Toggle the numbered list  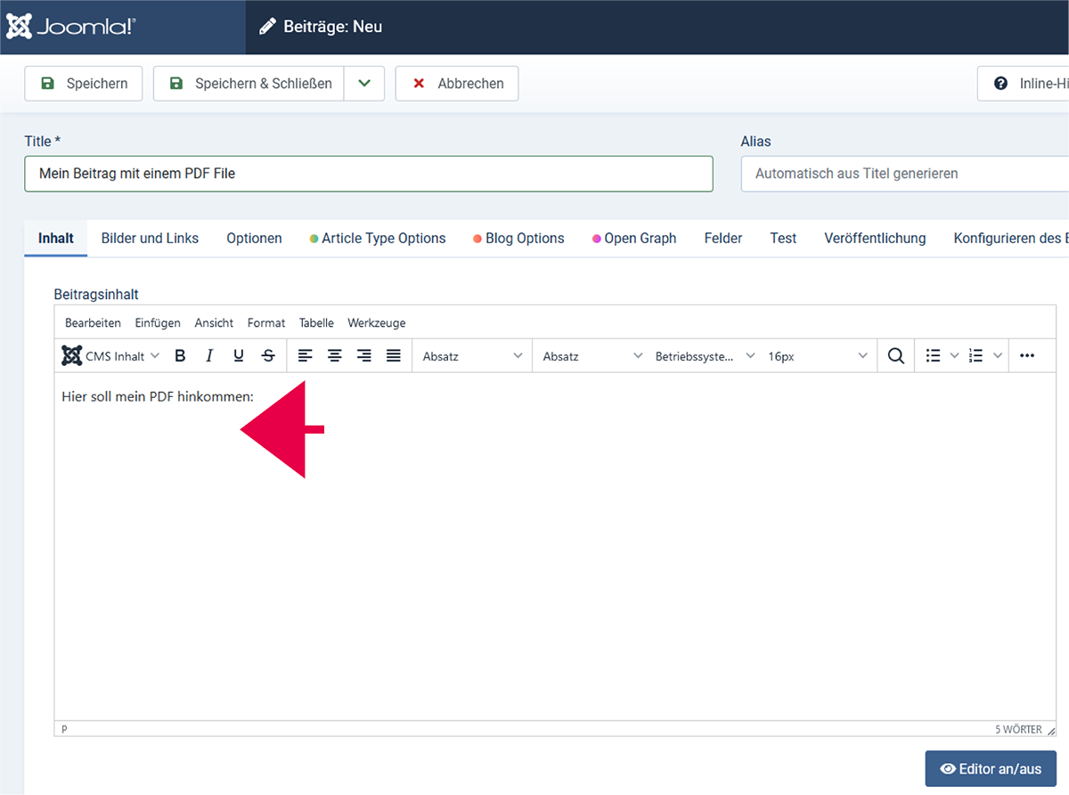click(975, 356)
